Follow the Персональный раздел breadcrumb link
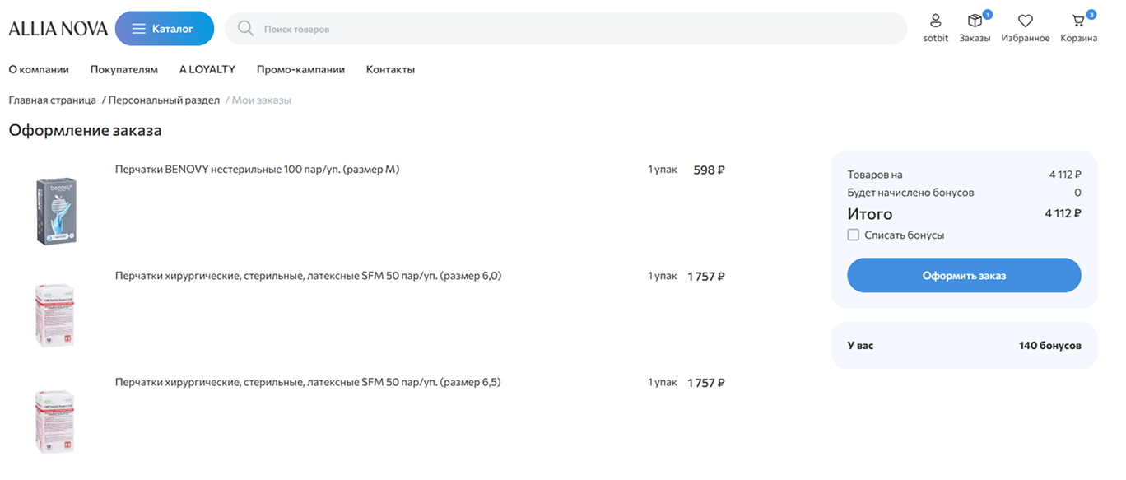The image size is (1126, 480). pyautogui.click(x=164, y=100)
